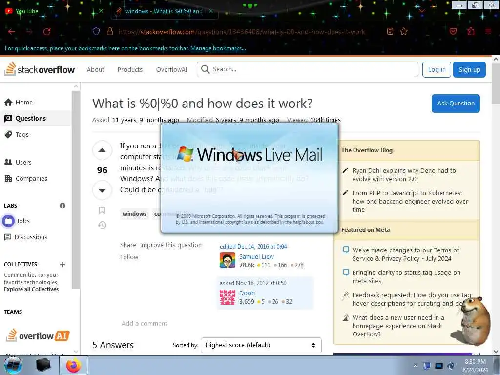Click the Labs info icon
The image size is (500, 375).
tap(62, 206)
